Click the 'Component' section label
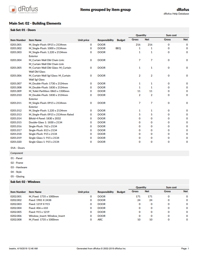 pos(17,153)
